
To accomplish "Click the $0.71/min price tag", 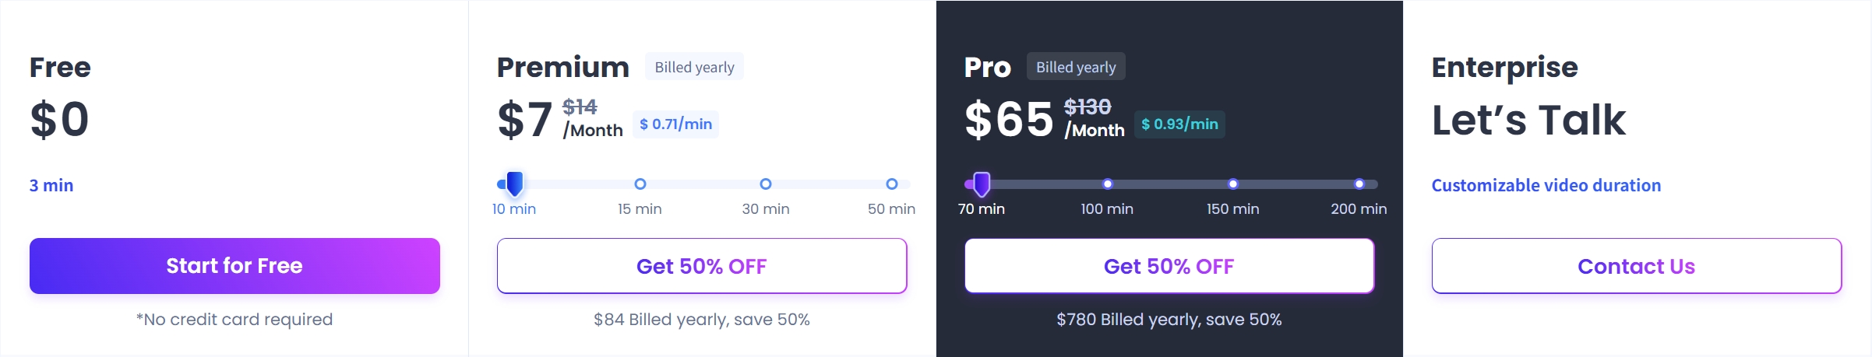I will 675,124.
